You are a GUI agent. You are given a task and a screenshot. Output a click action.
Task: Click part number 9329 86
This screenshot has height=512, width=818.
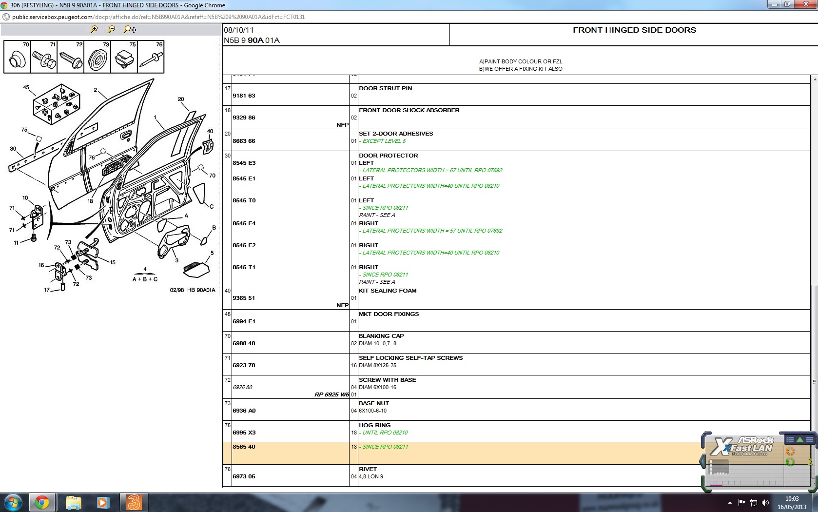[x=244, y=118]
